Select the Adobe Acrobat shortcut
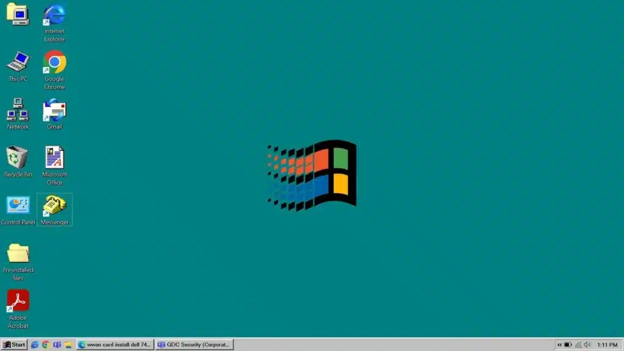This screenshot has height=351, width=624. (x=18, y=309)
